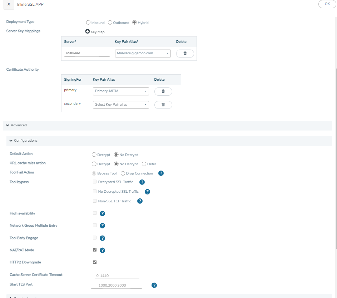Select the Outbound deployment type
Screen dimensions: 337x298
110,22
